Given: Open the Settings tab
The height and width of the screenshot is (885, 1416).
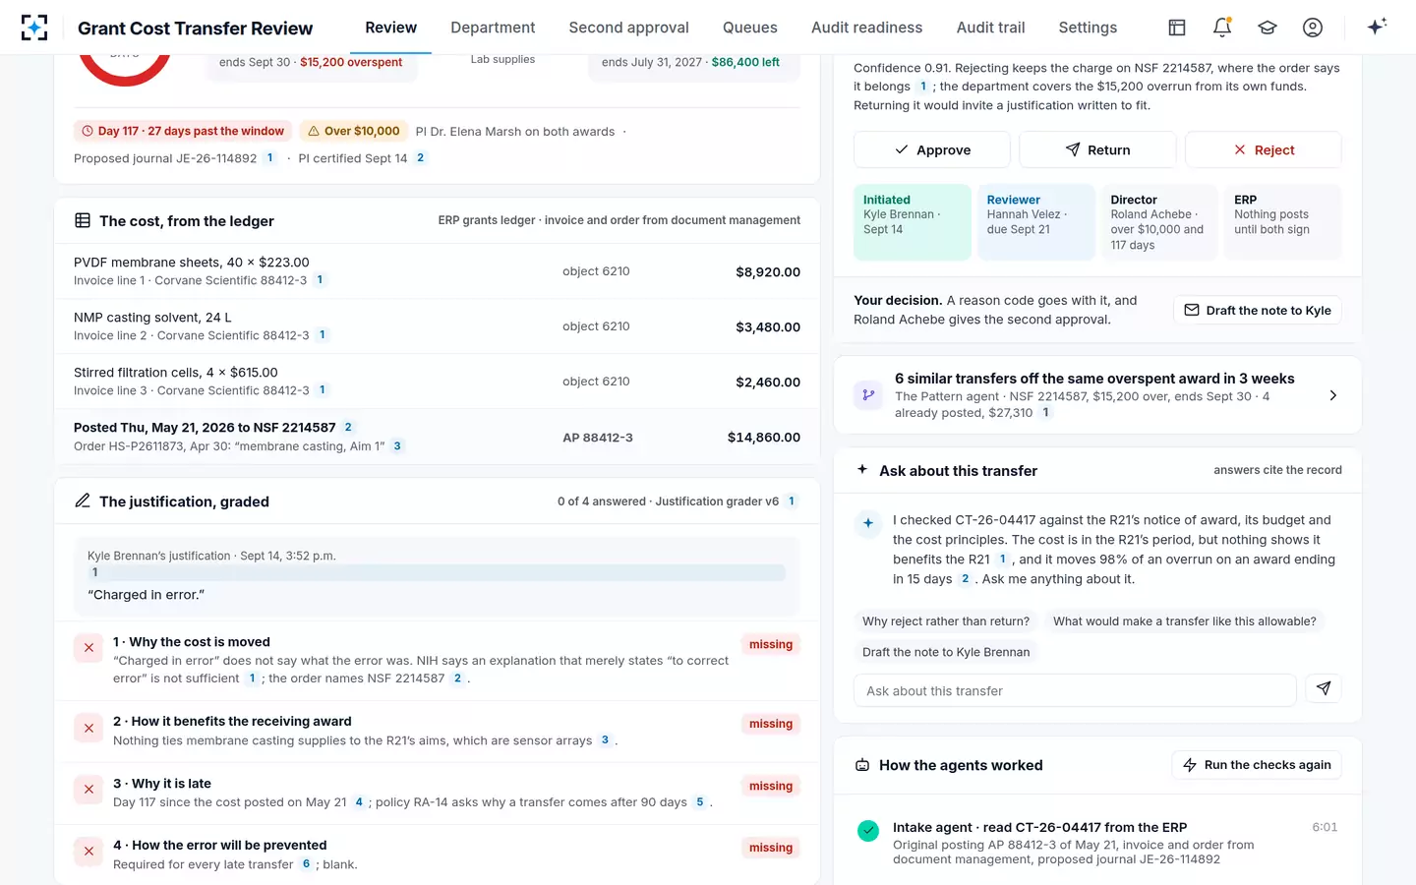Looking at the screenshot, I should coord(1088,28).
